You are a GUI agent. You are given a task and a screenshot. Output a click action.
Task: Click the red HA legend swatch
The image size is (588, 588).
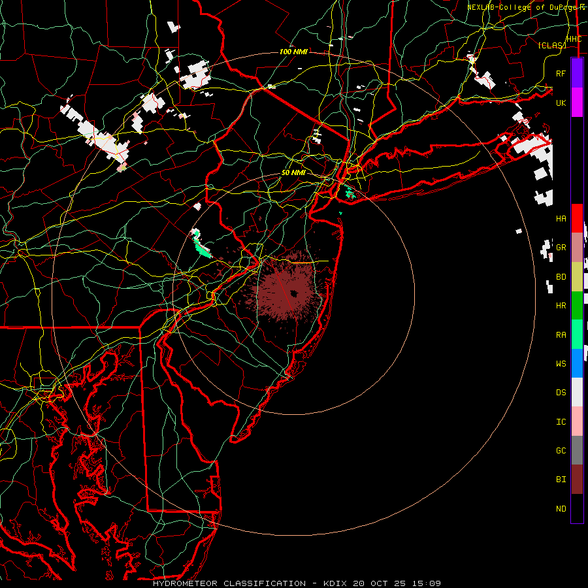(x=577, y=218)
